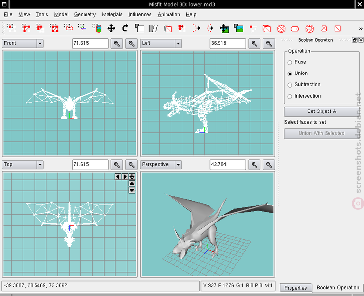Click the Union With Selected button
364x296 pixels.
[322, 133]
